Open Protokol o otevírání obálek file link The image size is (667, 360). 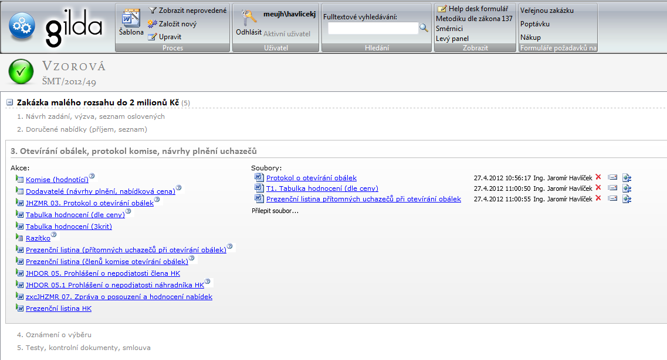click(x=312, y=178)
